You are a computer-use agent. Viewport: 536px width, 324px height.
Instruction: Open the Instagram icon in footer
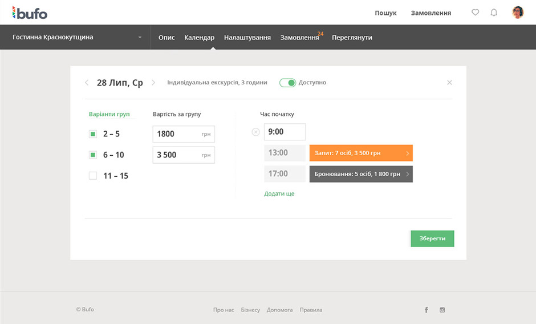(x=442, y=310)
